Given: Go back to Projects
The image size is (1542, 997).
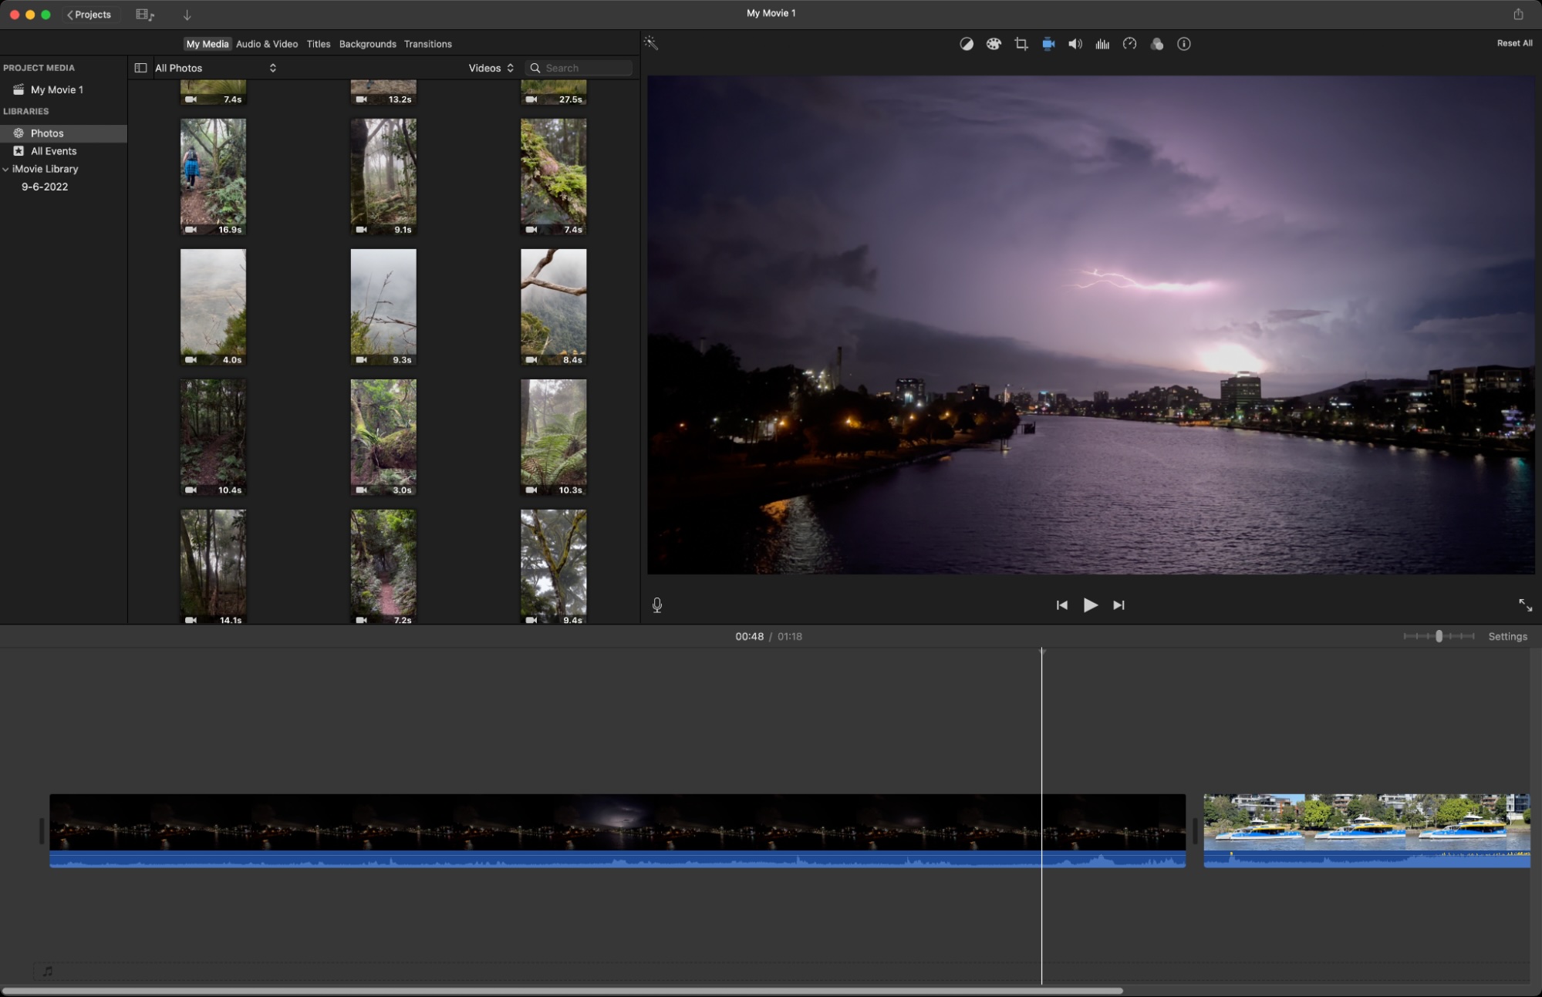Looking at the screenshot, I should click(89, 15).
